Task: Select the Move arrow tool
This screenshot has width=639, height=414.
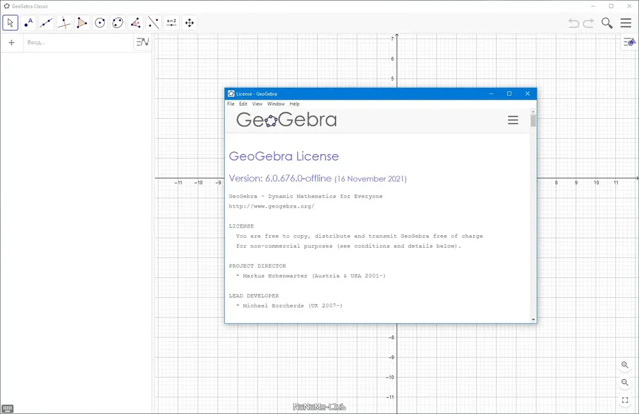Action: click(11, 23)
